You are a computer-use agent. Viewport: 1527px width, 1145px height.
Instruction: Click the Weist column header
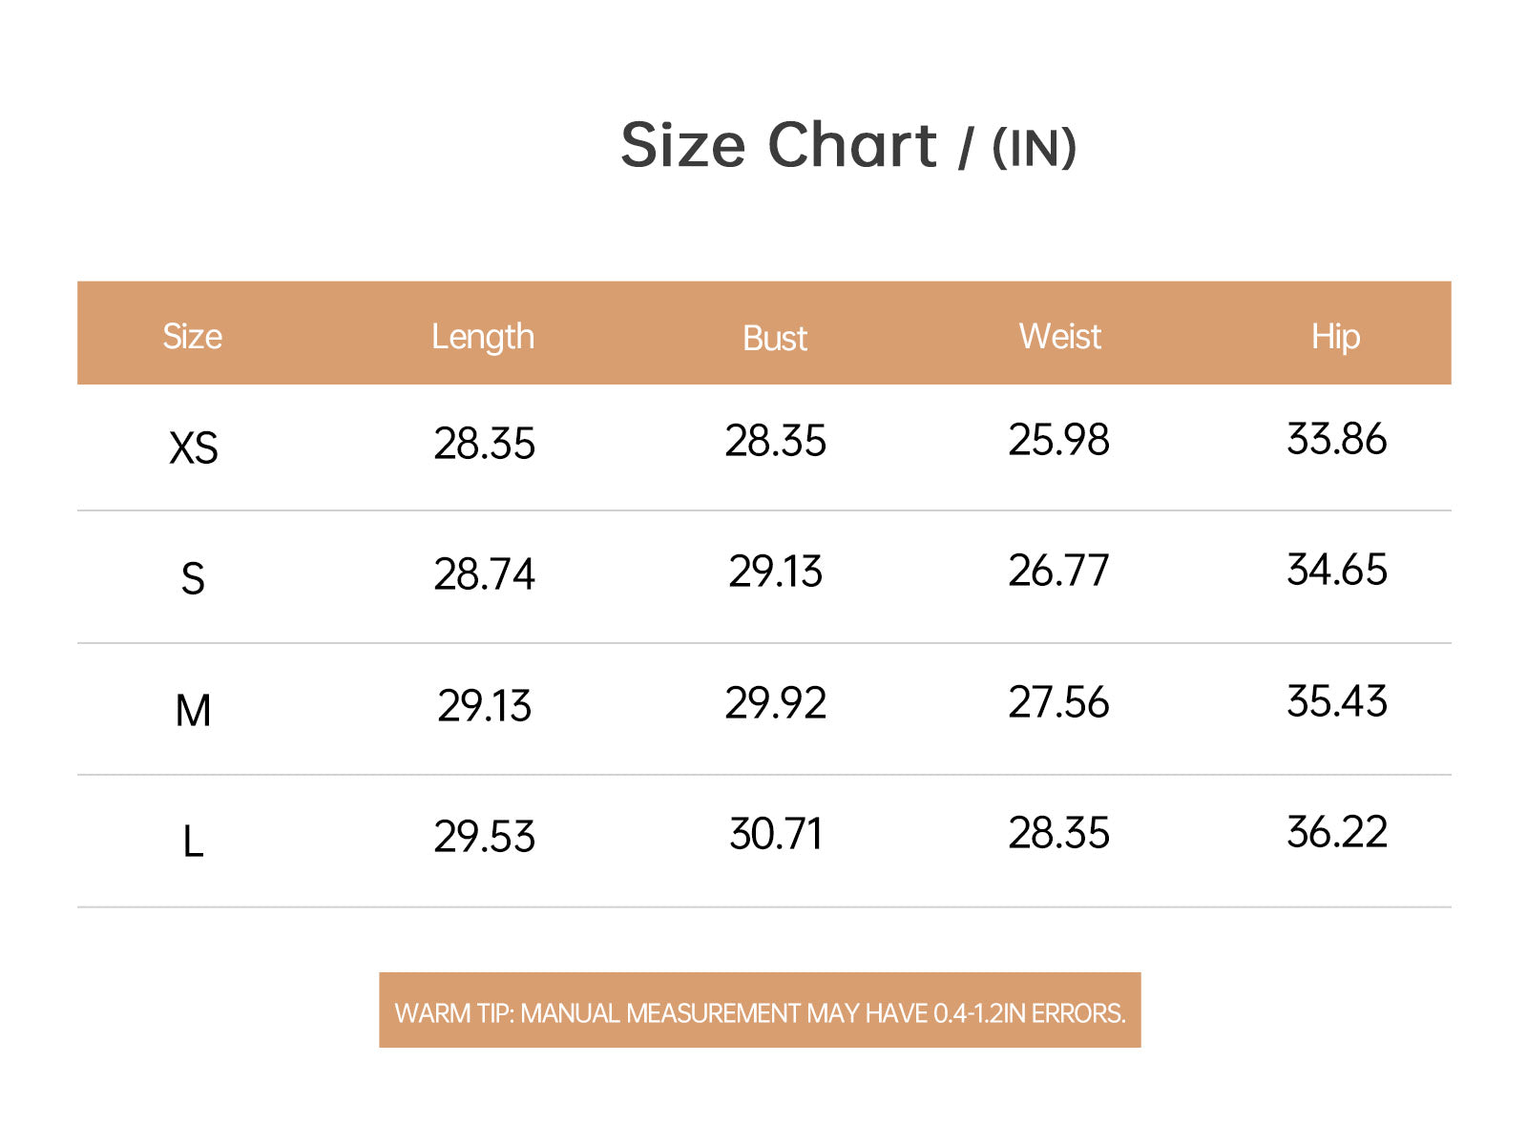click(1059, 337)
